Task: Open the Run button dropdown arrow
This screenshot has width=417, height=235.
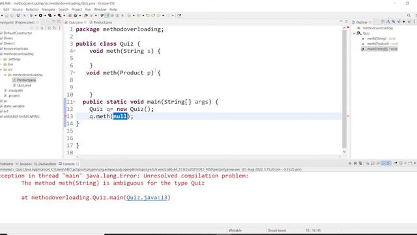Action: [45, 16]
